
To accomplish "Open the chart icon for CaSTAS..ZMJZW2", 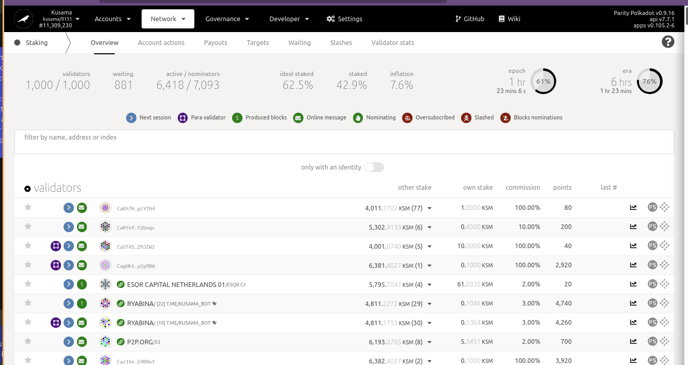I will [633, 246].
